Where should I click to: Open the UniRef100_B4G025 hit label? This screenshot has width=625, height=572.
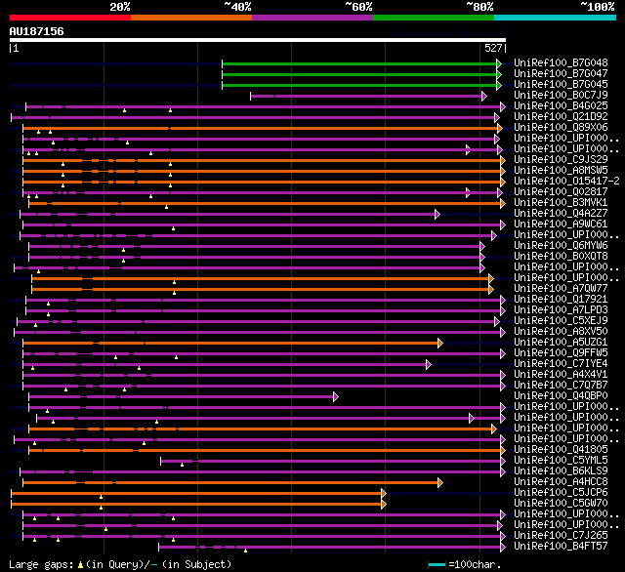point(561,106)
